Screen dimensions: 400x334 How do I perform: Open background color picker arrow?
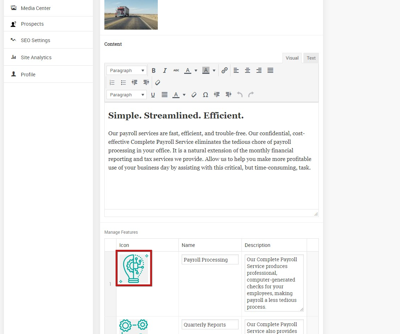tap(214, 71)
